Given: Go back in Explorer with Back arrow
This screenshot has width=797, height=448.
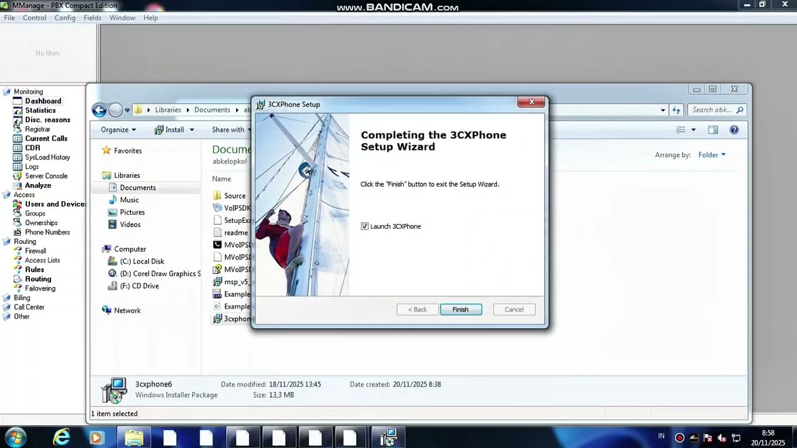Looking at the screenshot, I should (x=99, y=110).
